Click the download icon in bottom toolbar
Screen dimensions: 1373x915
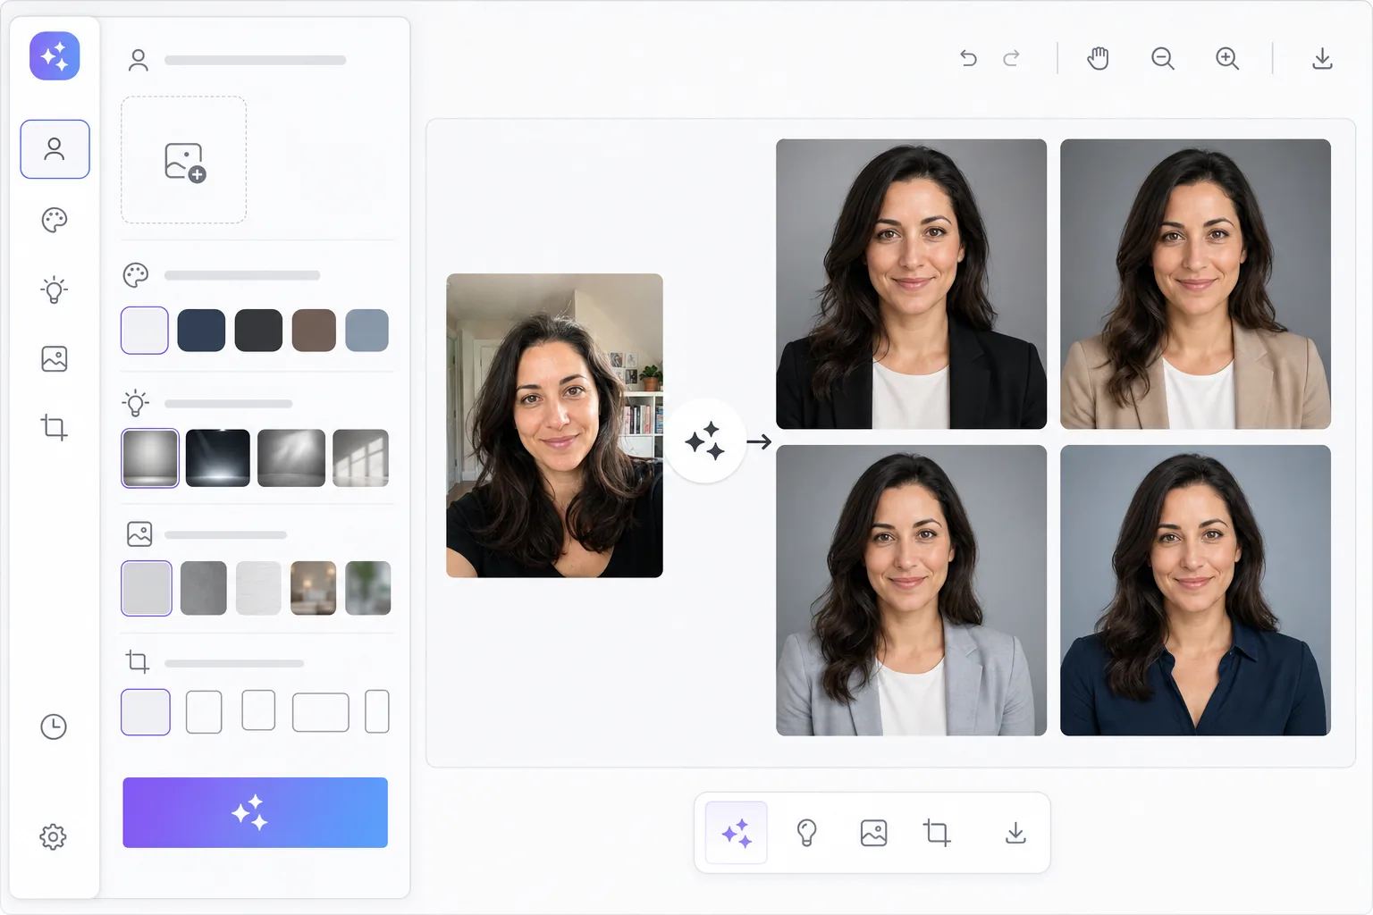pyautogui.click(x=1015, y=833)
